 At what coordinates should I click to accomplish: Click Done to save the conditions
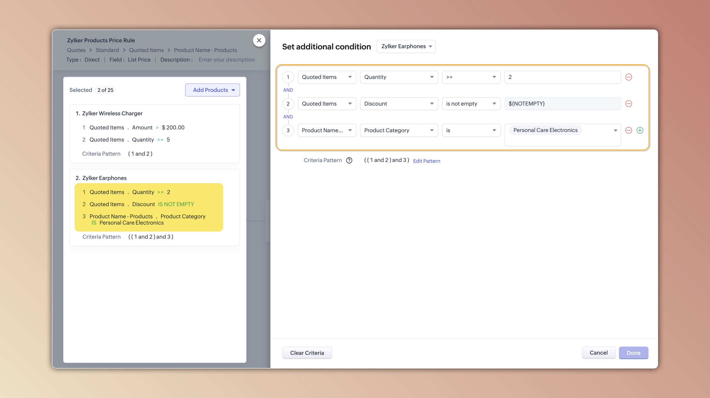point(633,353)
